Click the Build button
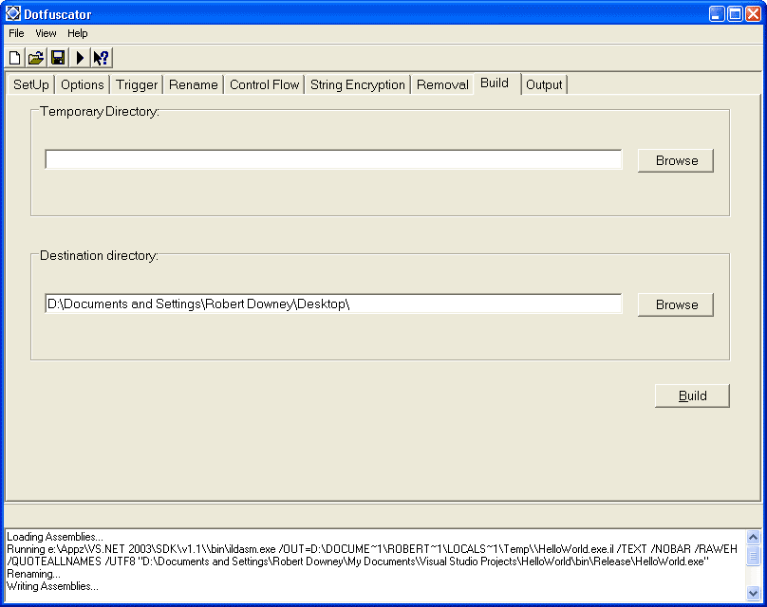Viewport: 767px width, 607px height. tap(692, 395)
